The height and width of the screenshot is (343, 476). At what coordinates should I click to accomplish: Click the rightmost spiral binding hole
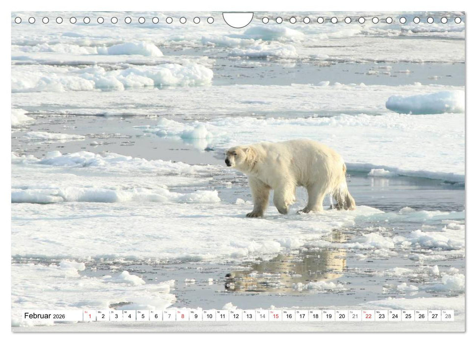tap(458, 22)
